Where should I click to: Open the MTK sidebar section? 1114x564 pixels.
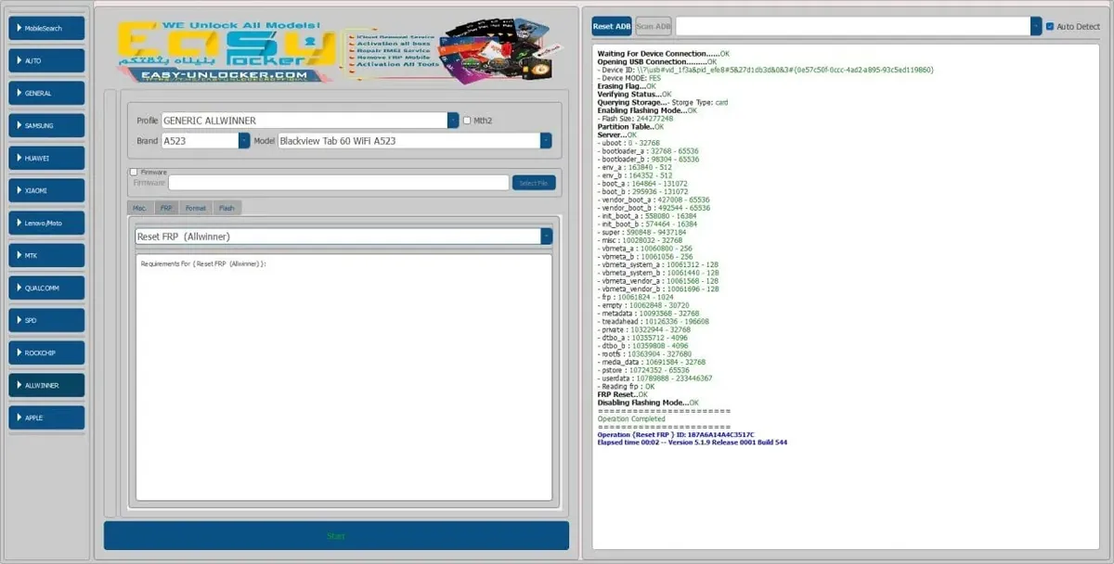46,255
